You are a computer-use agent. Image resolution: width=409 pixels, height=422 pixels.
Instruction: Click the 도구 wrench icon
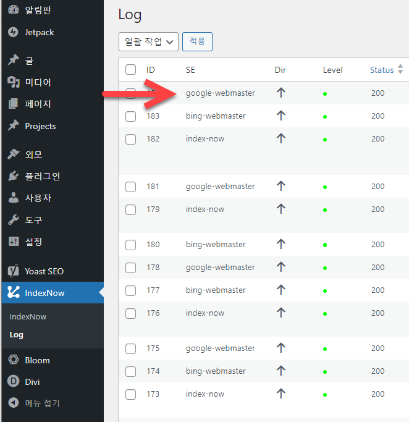point(13,220)
